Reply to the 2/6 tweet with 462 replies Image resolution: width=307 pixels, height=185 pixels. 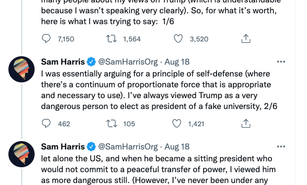tap(46, 123)
